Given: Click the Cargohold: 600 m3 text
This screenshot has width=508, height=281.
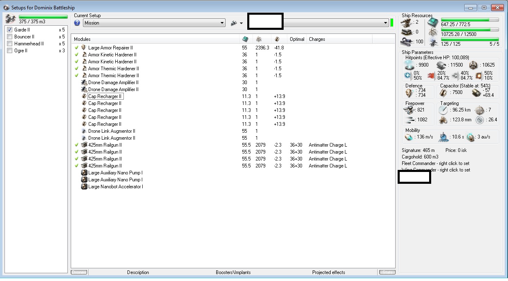Looking at the screenshot, I should [x=420, y=157].
